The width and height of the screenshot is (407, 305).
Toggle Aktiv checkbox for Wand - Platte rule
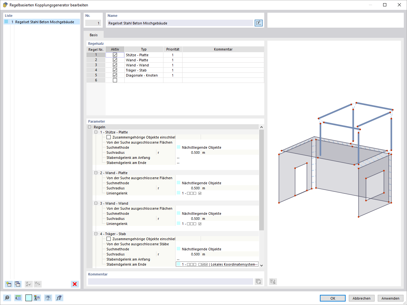[x=115, y=60]
